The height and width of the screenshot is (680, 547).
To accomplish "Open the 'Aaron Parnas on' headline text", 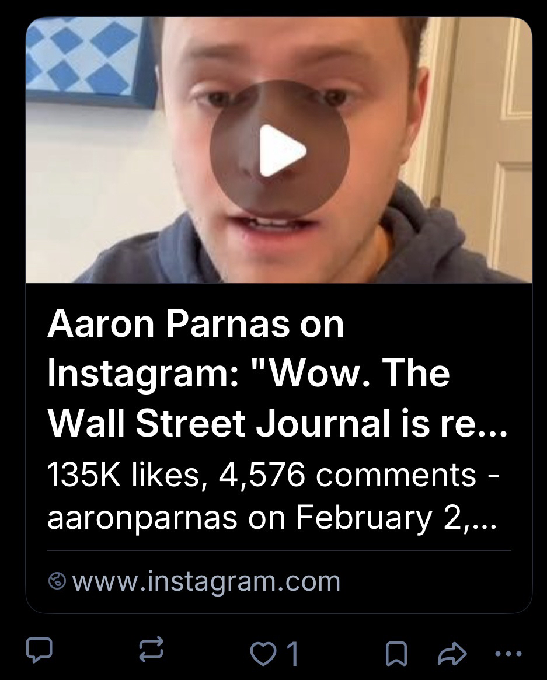I will click(x=196, y=324).
